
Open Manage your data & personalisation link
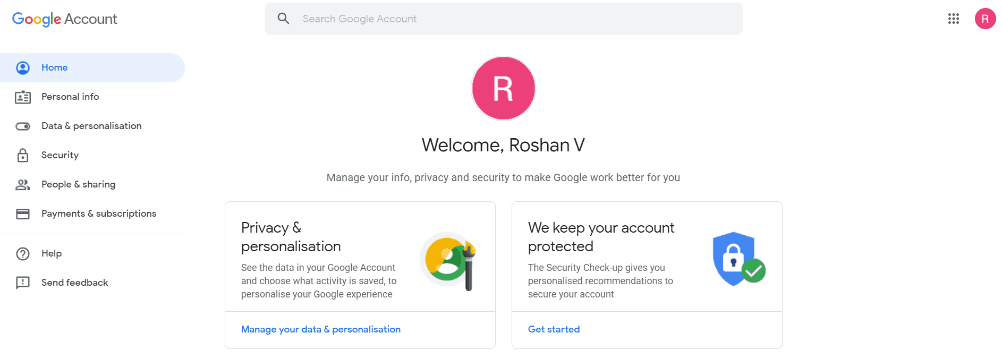coord(321,329)
